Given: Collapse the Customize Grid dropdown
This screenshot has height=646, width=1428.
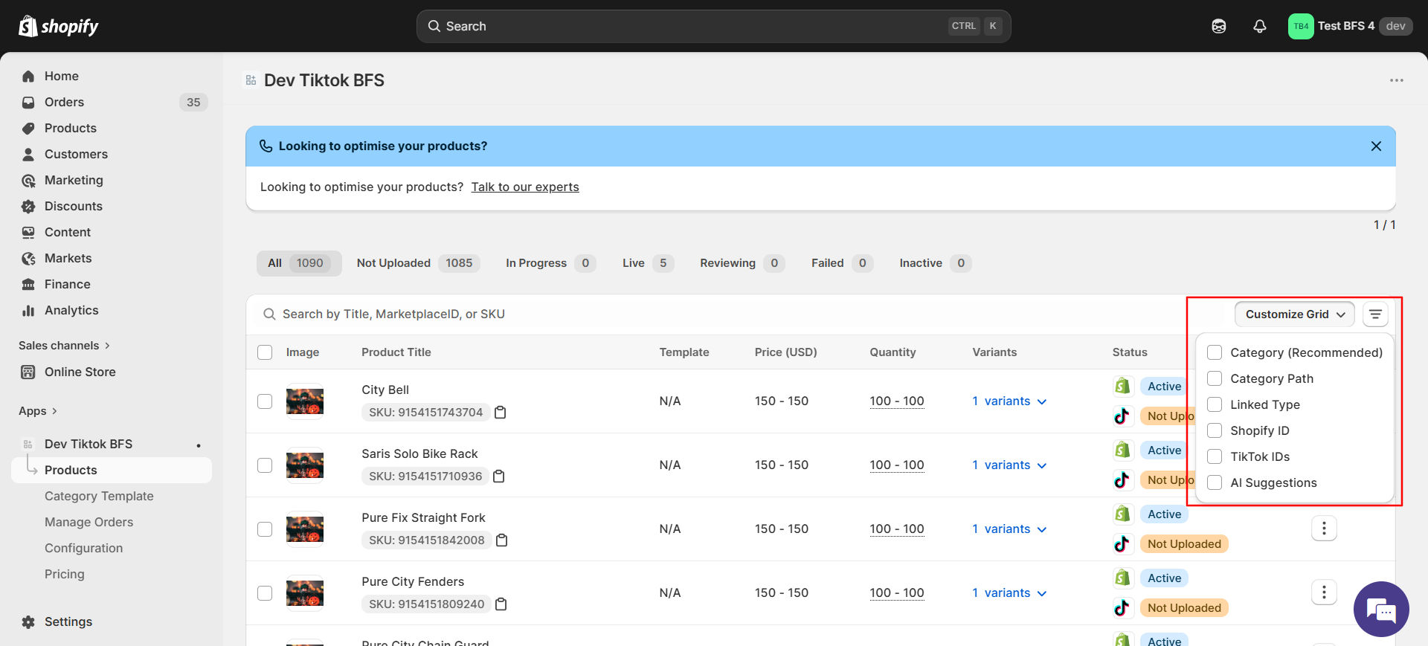Looking at the screenshot, I should point(1294,314).
